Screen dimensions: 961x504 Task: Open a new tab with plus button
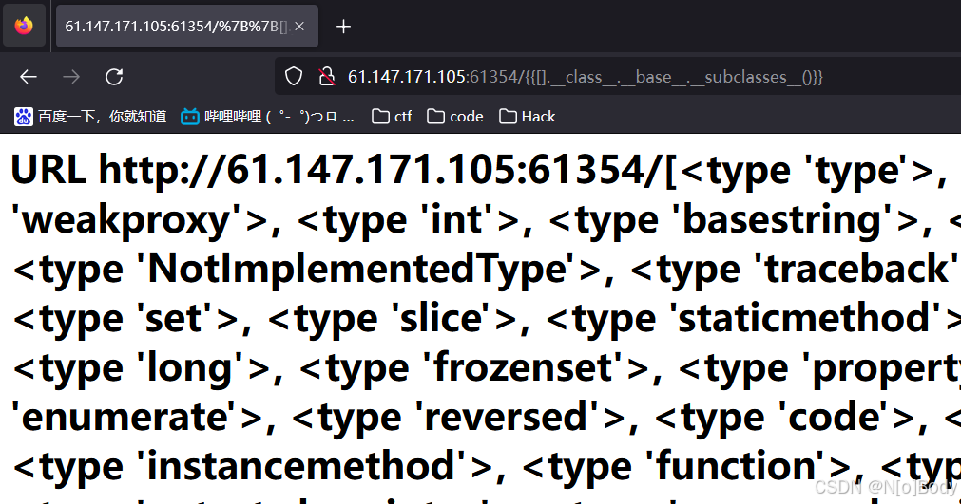pyautogui.click(x=344, y=27)
